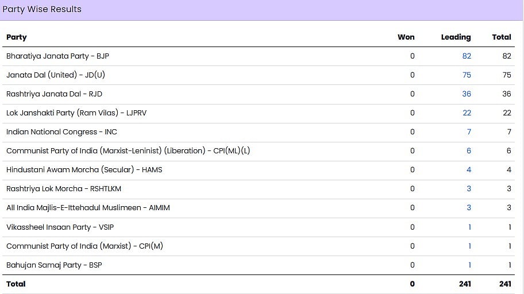The height and width of the screenshot is (294, 524).
Task: Click BJP leading count 82 link
Action: click(467, 56)
